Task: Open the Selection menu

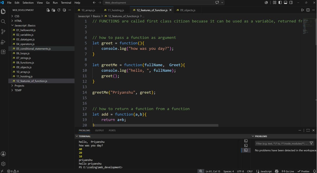Action: [x=28, y=3]
